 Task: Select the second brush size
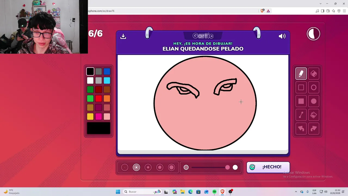coord(136,167)
